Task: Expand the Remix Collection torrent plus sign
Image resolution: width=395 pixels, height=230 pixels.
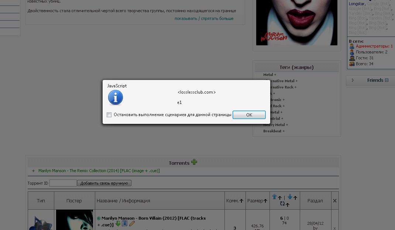Action: [33, 171]
